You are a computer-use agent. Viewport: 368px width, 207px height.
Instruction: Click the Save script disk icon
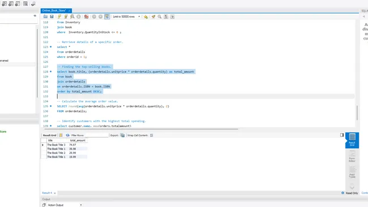coord(52,16)
